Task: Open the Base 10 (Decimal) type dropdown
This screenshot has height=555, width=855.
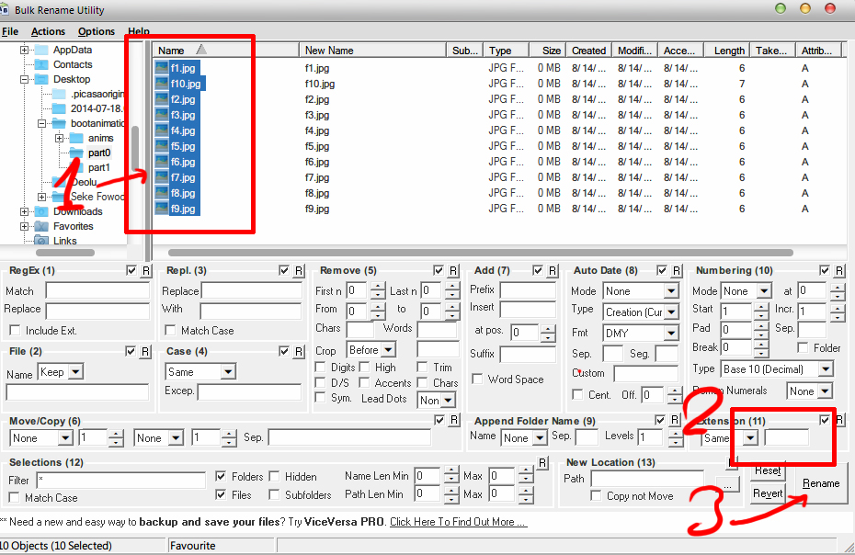Action: [826, 369]
